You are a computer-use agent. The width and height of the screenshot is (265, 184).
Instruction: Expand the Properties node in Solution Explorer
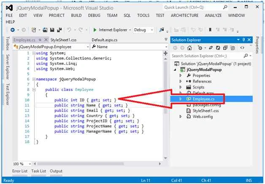click(180, 75)
